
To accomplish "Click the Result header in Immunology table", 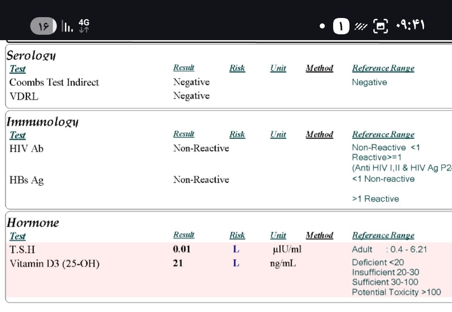I will [x=184, y=134].
